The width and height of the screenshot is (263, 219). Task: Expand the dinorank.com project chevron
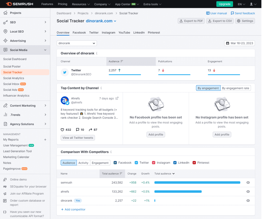pos(115,21)
